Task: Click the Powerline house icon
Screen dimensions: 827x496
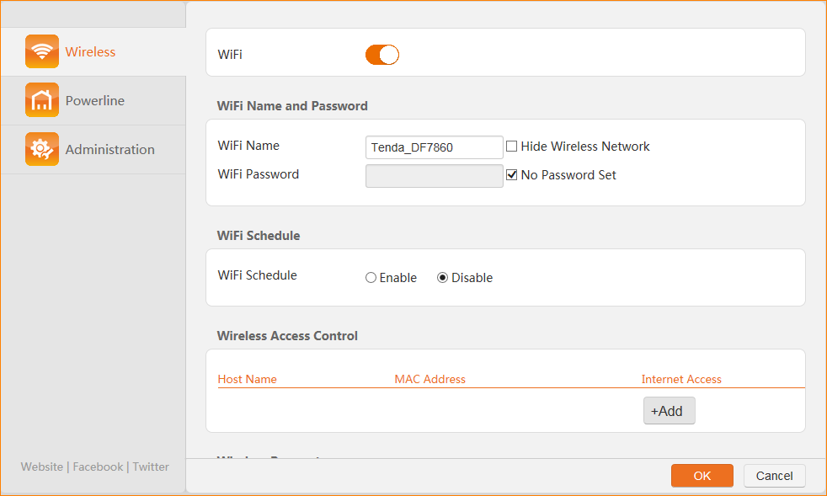Action: pyautogui.click(x=41, y=100)
